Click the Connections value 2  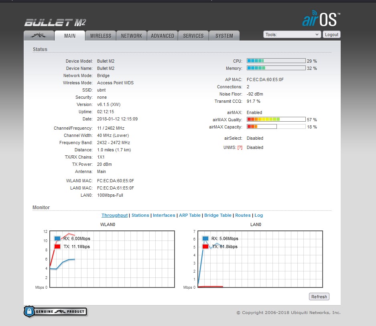click(x=248, y=87)
